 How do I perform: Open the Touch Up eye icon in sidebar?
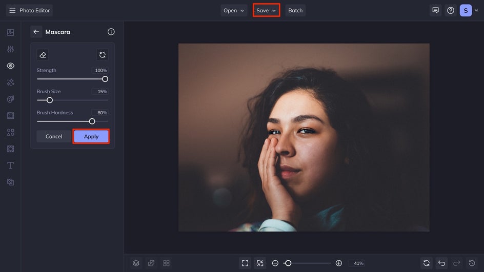(x=10, y=66)
